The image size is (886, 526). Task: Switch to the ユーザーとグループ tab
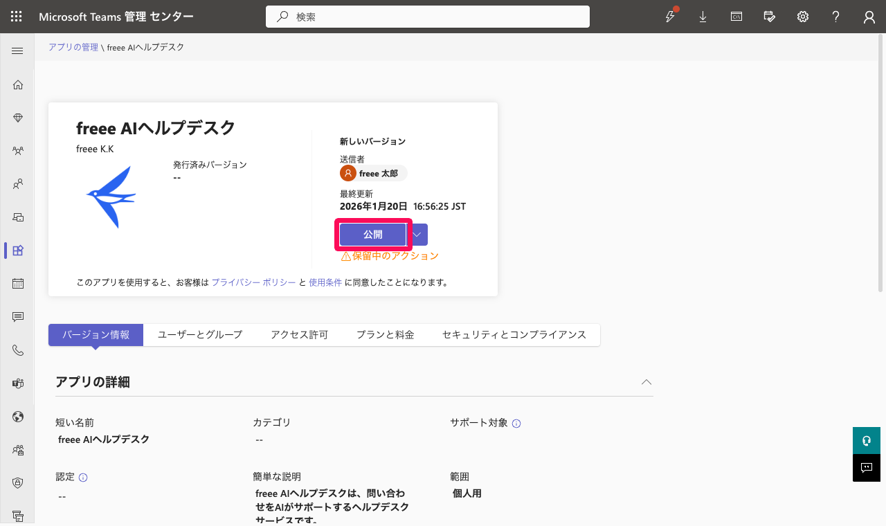(x=200, y=335)
